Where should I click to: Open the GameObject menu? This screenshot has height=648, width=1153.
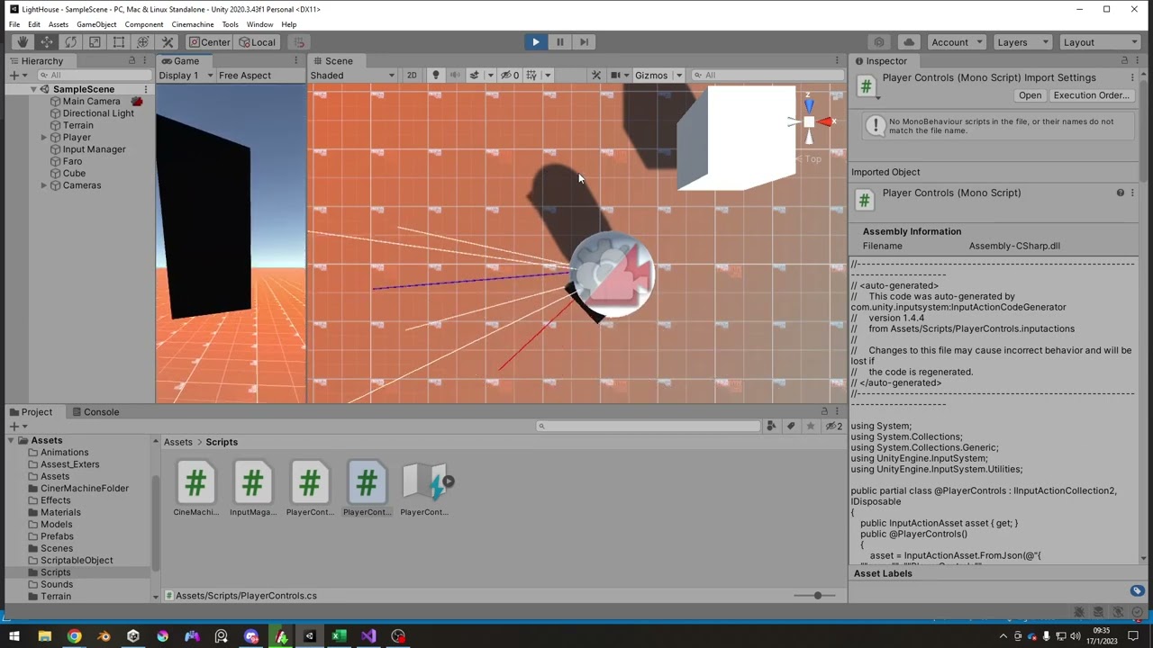(96, 24)
